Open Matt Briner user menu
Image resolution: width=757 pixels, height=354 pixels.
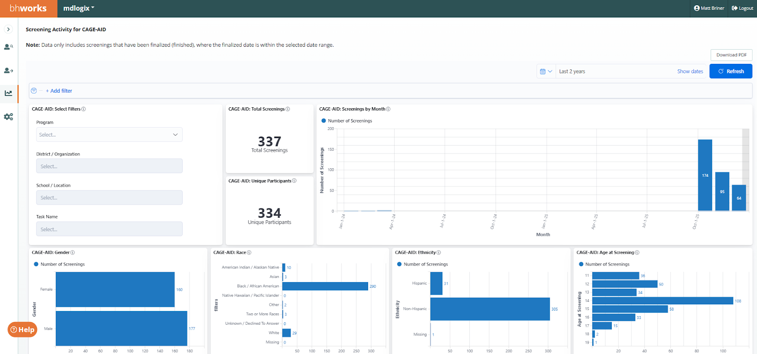(x=709, y=8)
